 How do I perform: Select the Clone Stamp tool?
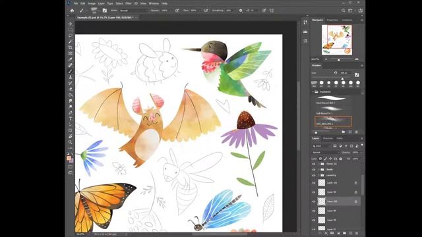point(71,77)
